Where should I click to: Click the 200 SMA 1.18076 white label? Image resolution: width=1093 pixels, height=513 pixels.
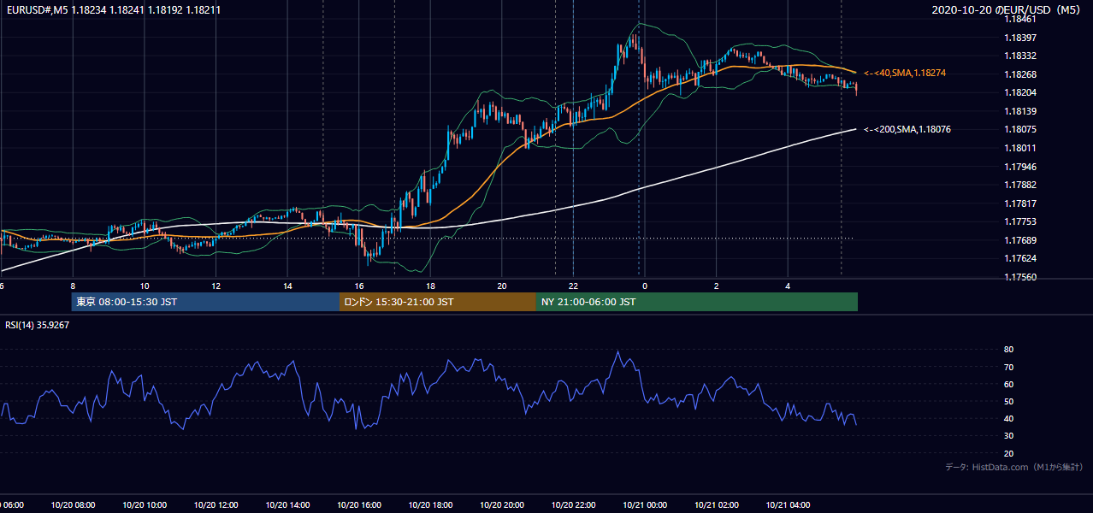tap(907, 129)
